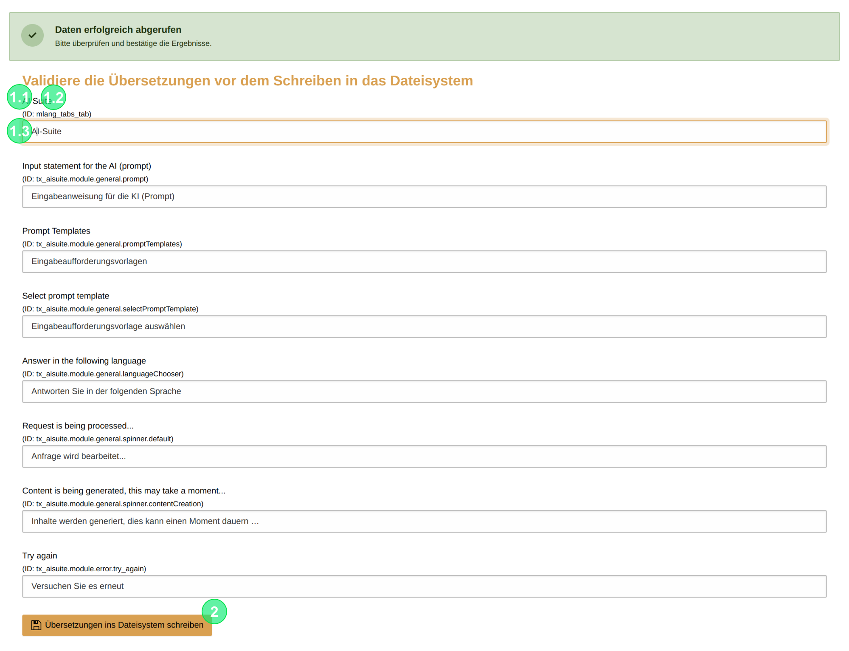Select the Eingabeaufforderungsvorlage auswählen field
Screen dimensions: 849x651
pos(424,327)
